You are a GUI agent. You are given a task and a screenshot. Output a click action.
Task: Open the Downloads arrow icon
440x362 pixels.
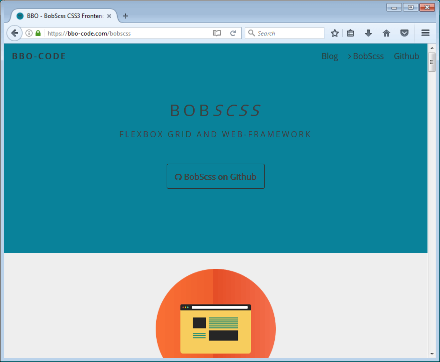[x=368, y=33]
